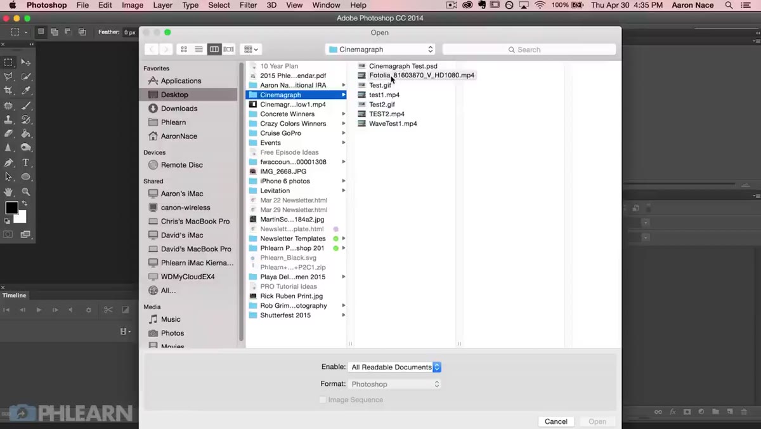Open Timeline settings gear
The height and width of the screenshot is (429, 761).
click(89, 310)
